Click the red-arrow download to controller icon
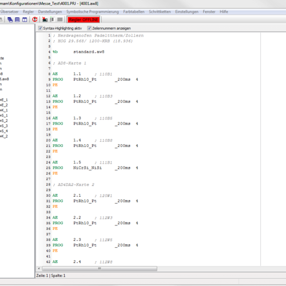 coord(45,19)
